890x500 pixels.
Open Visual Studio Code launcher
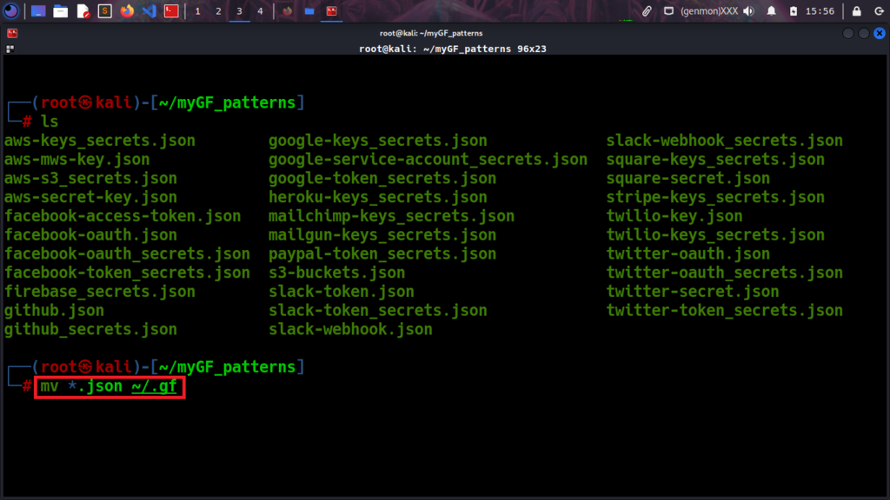(149, 11)
